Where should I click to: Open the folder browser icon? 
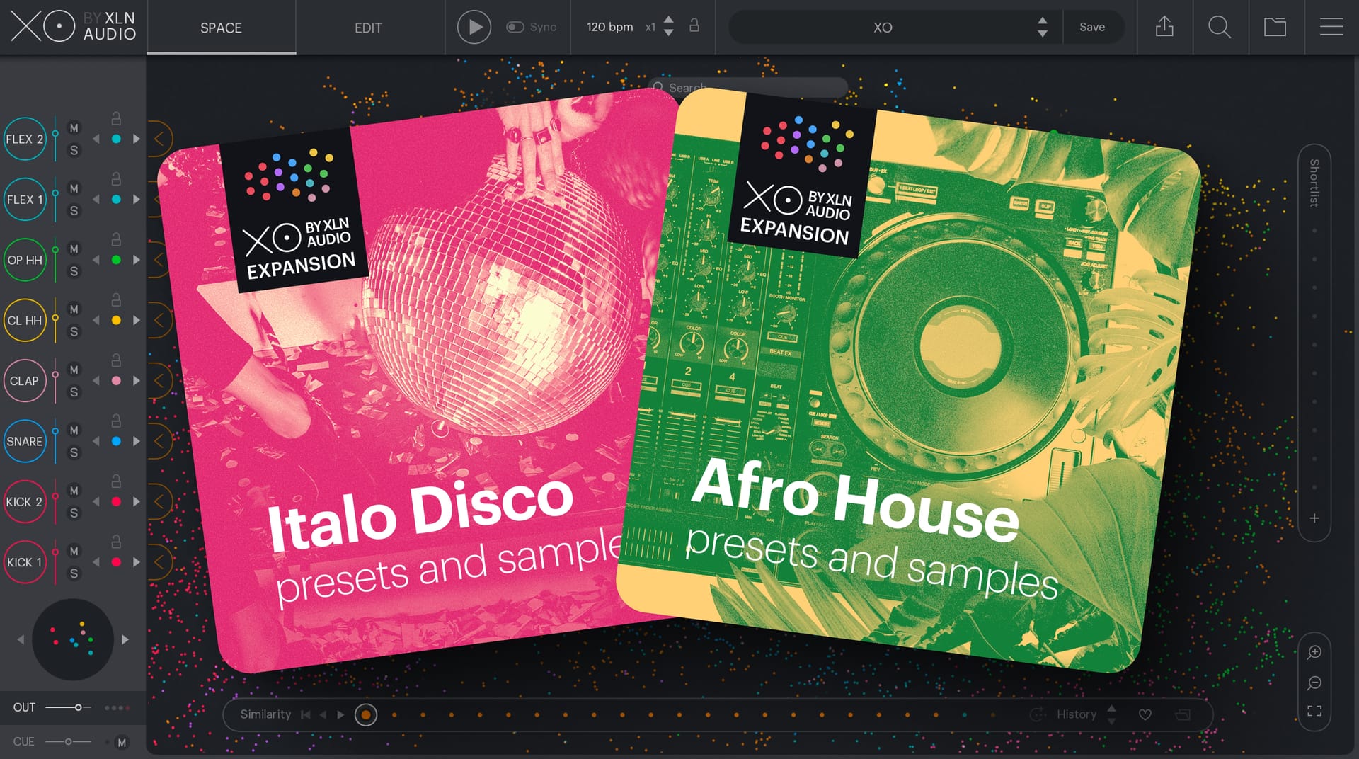pos(1275,27)
